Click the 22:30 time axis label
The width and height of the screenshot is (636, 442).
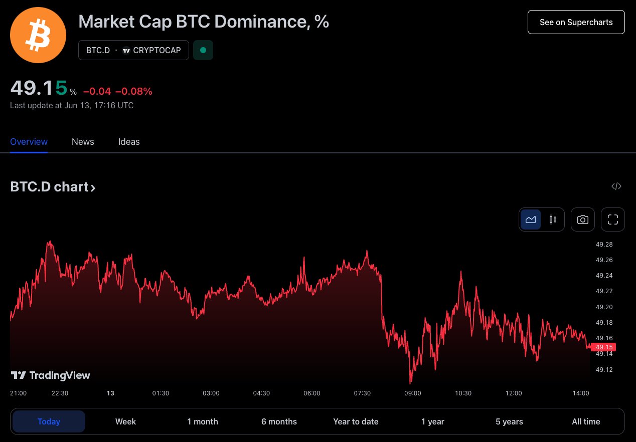pos(60,393)
